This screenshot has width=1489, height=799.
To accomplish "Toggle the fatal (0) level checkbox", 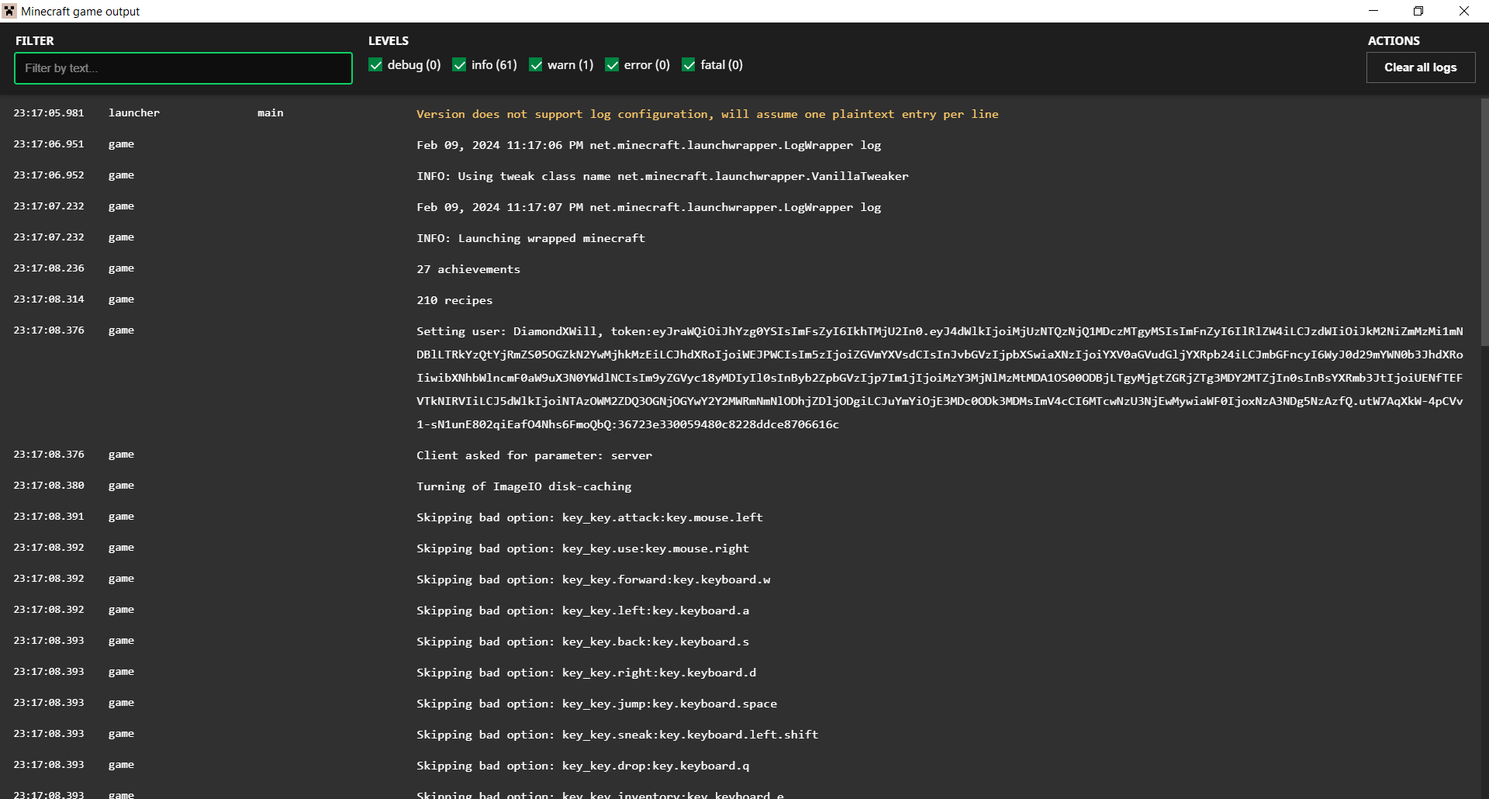I will [689, 65].
